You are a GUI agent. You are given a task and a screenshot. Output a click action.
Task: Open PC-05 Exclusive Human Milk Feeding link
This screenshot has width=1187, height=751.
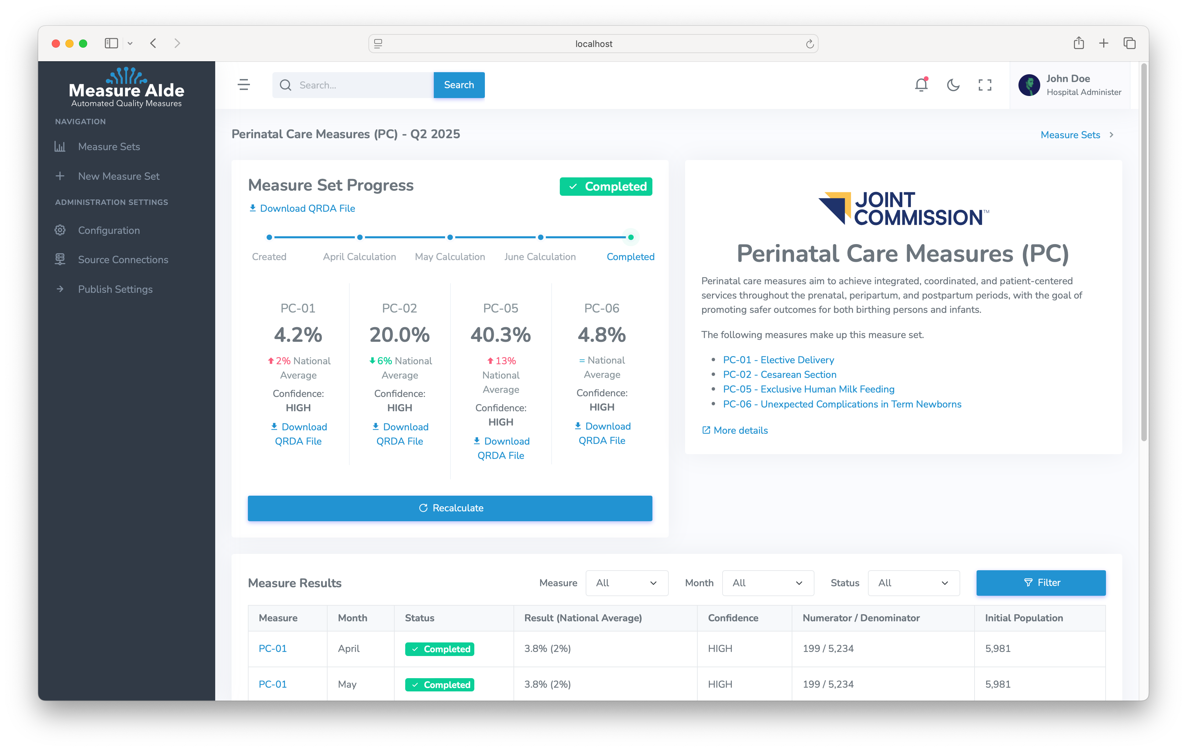808,389
